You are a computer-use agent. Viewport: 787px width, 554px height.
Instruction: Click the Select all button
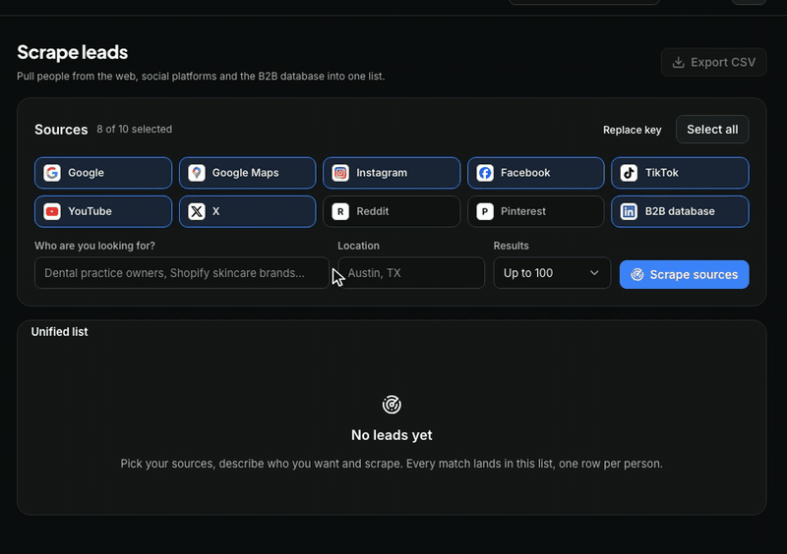(712, 130)
